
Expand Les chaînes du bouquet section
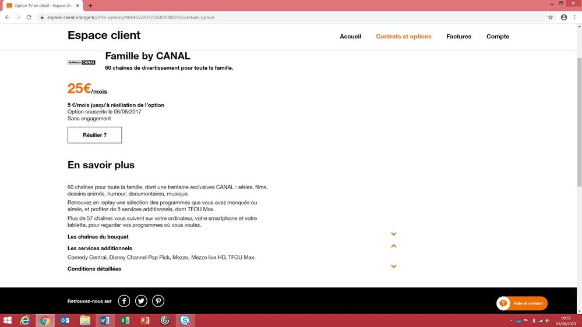[393, 234]
